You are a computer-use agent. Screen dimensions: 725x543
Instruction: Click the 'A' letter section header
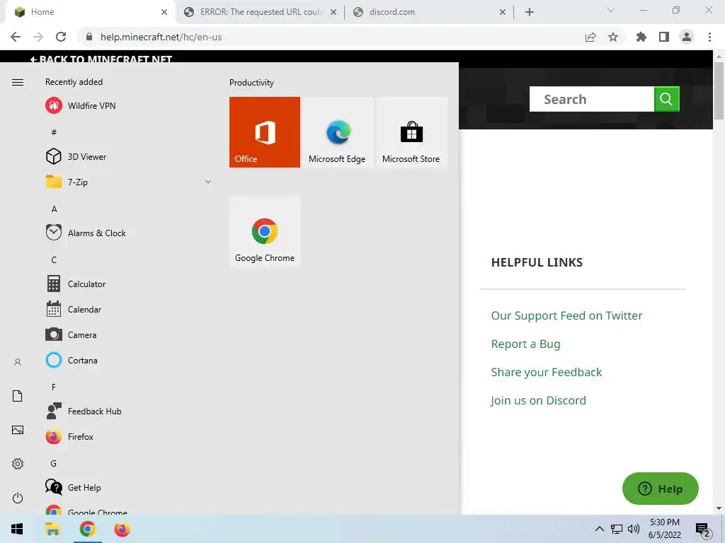pyautogui.click(x=54, y=209)
